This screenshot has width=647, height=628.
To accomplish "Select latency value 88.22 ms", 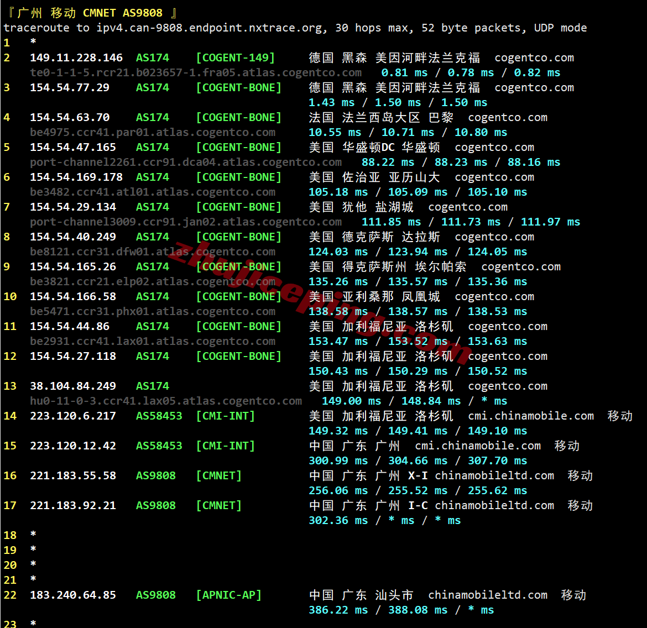I will (x=388, y=162).
